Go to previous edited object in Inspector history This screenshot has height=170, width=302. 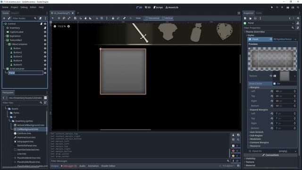(290, 18)
